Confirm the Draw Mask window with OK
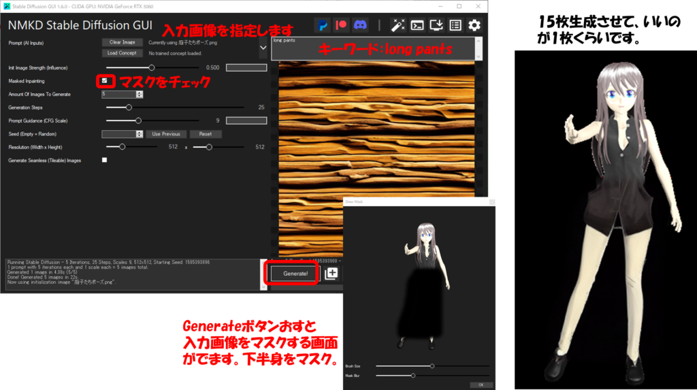 (481, 385)
